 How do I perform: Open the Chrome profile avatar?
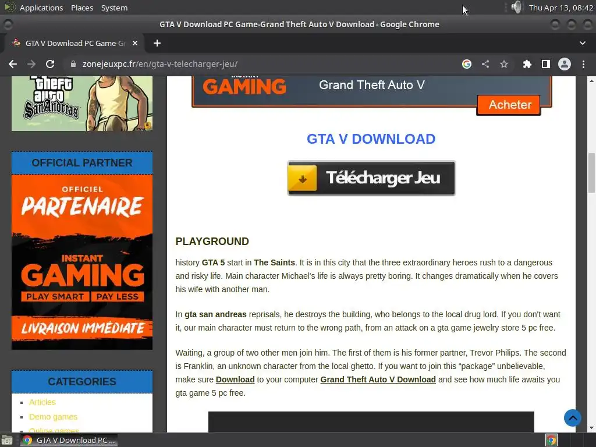[565, 64]
